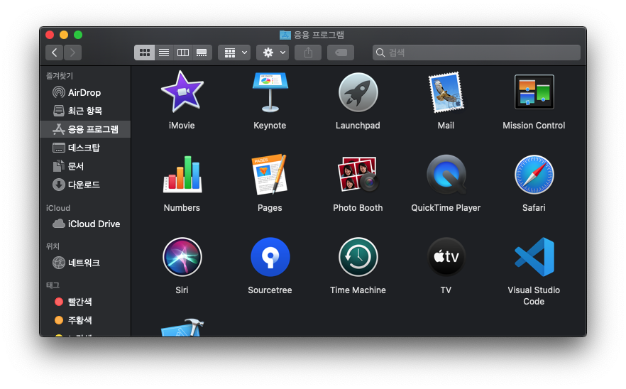Click the Numbers name label
Screen dimensions: 626x389
pyautogui.click(x=182, y=208)
